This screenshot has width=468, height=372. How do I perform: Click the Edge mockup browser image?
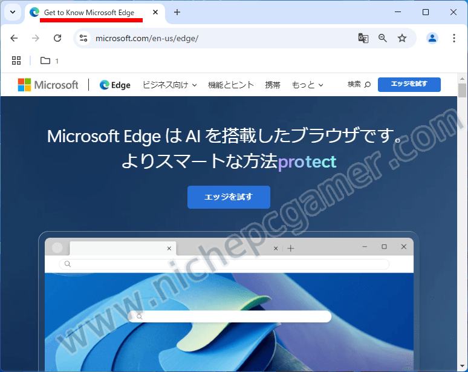tap(229, 302)
